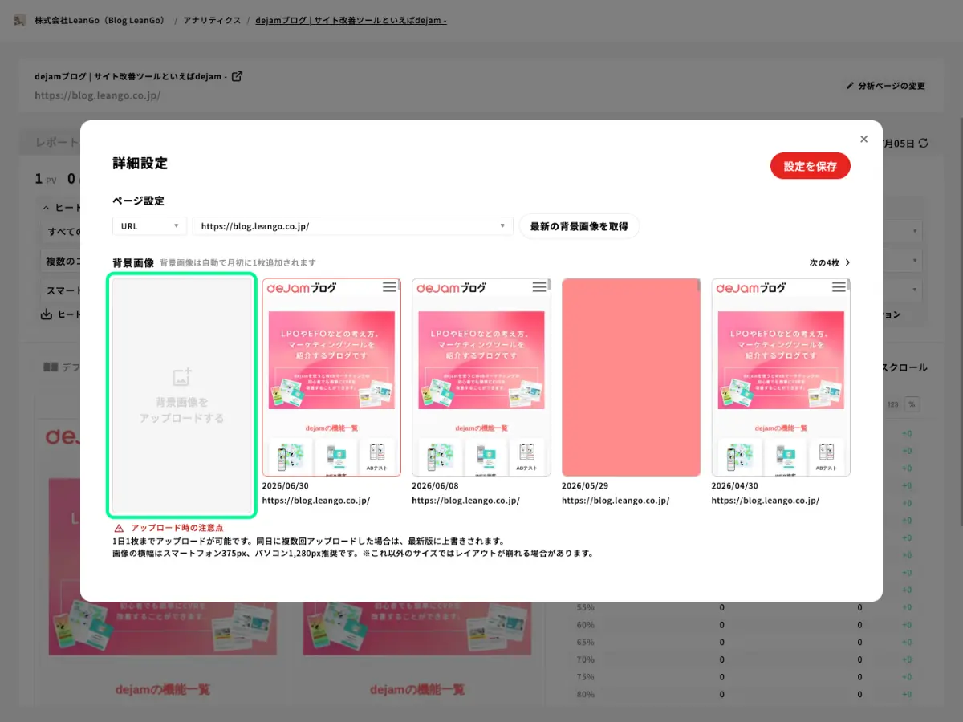
Task: Click the 2026/06/08 date text
Action: pos(435,485)
